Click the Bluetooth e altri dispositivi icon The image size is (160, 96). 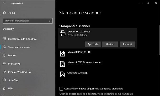click(4, 39)
